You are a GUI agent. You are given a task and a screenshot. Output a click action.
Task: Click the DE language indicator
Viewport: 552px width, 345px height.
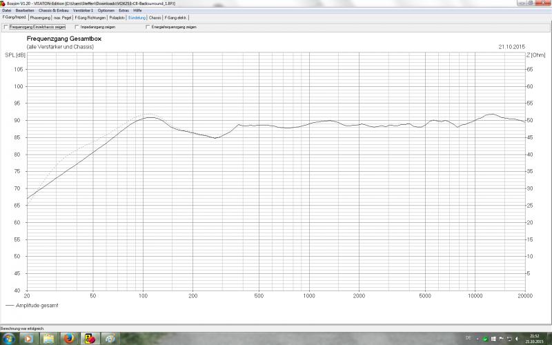[468, 339]
